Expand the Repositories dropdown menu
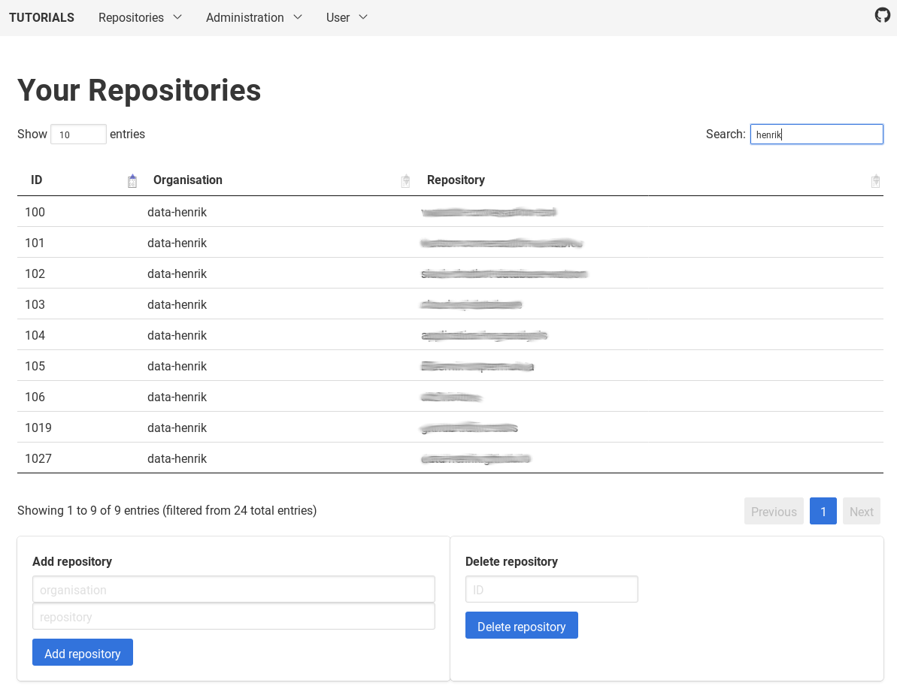 point(140,17)
